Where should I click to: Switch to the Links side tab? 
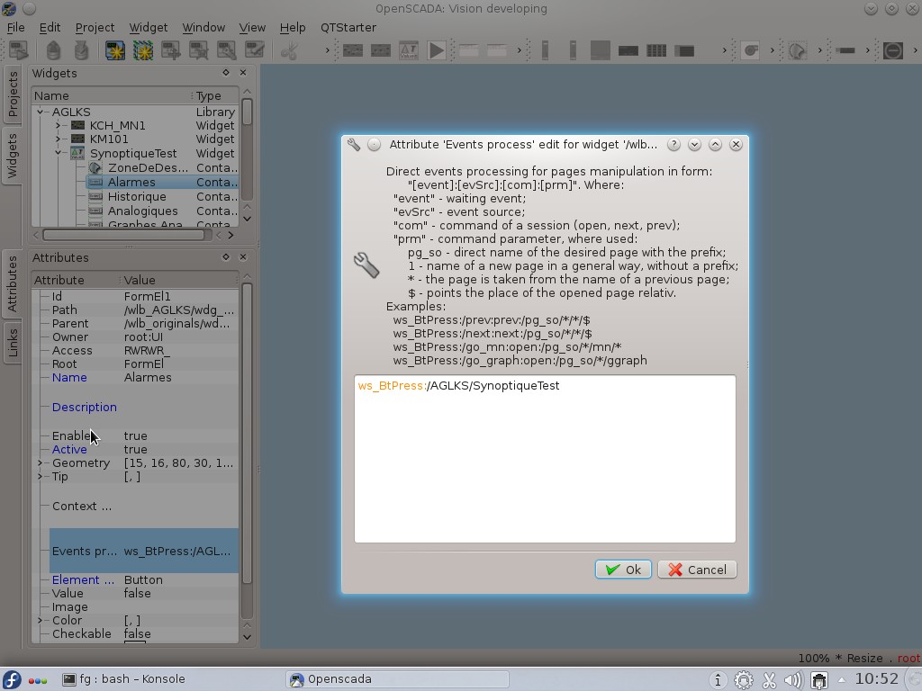13,343
